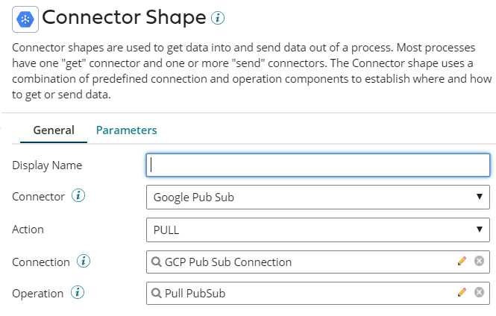The width and height of the screenshot is (496, 316).
Task: Click the Pull PubSub operation text
Action: [195, 293]
